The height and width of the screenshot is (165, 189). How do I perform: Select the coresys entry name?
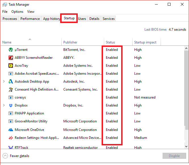[x=20, y=97]
